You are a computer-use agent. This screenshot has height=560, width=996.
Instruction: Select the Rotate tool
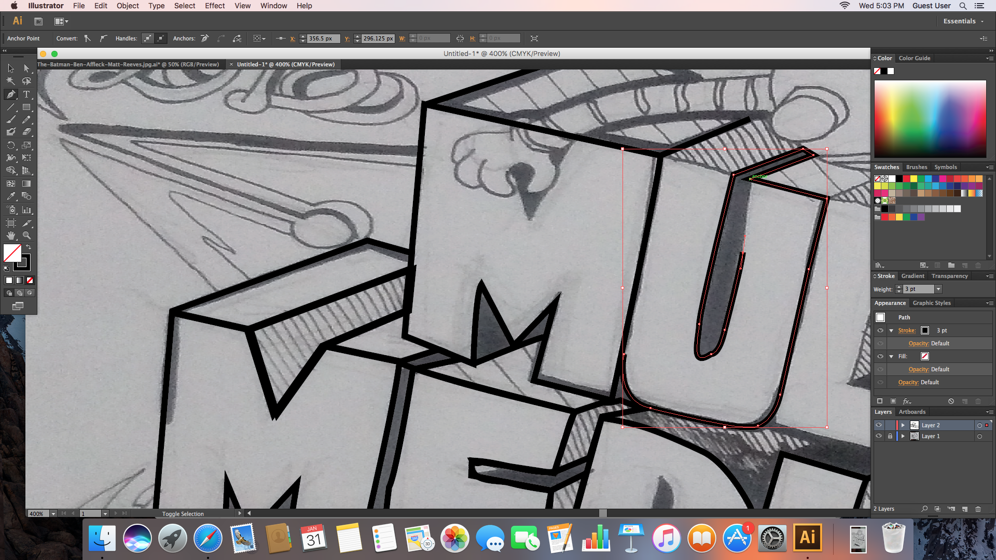[x=11, y=145]
